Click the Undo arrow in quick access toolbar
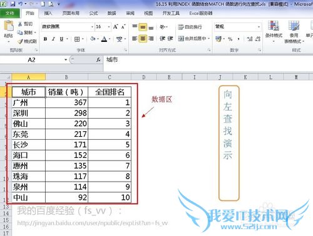313x236 pixels. (x=20, y=4)
